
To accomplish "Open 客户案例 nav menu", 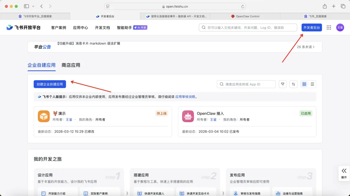I will tap(58, 27).
